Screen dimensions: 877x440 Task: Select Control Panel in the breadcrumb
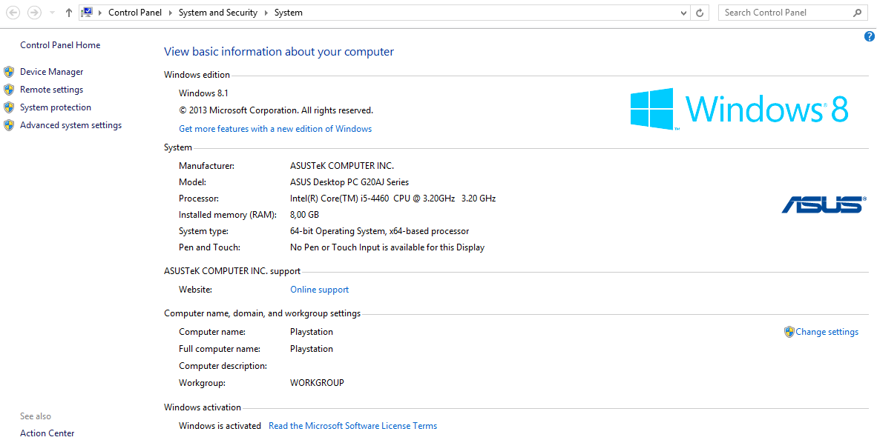click(135, 13)
